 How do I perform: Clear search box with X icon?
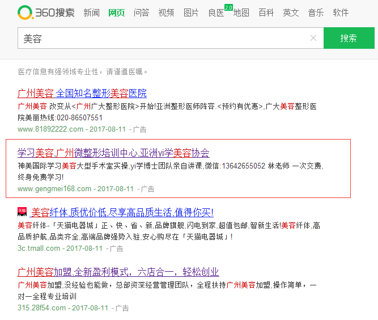[x=313, y=39]
